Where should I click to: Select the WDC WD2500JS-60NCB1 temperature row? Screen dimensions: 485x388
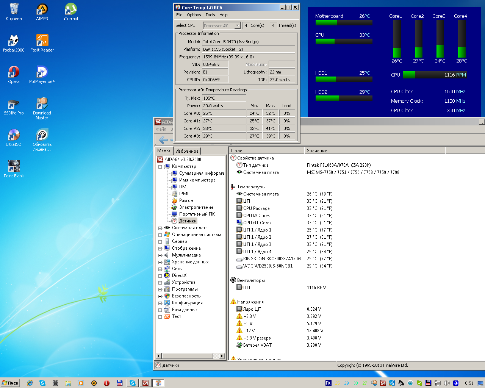(284, 266)
